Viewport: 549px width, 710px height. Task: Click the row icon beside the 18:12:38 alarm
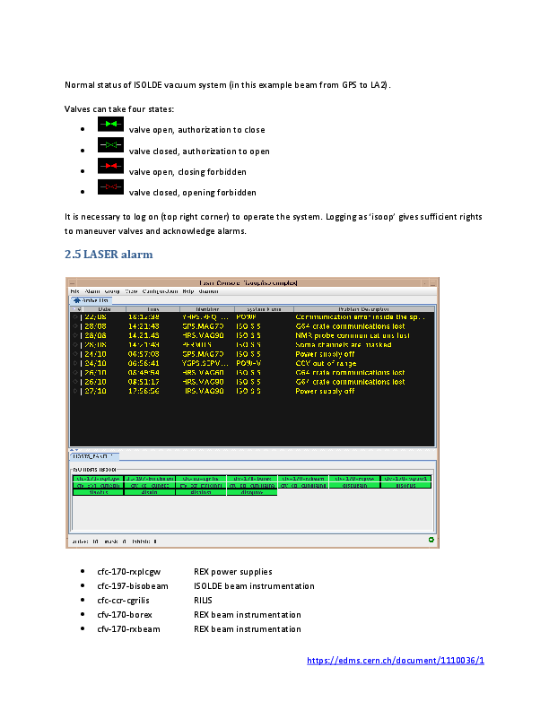75,317
